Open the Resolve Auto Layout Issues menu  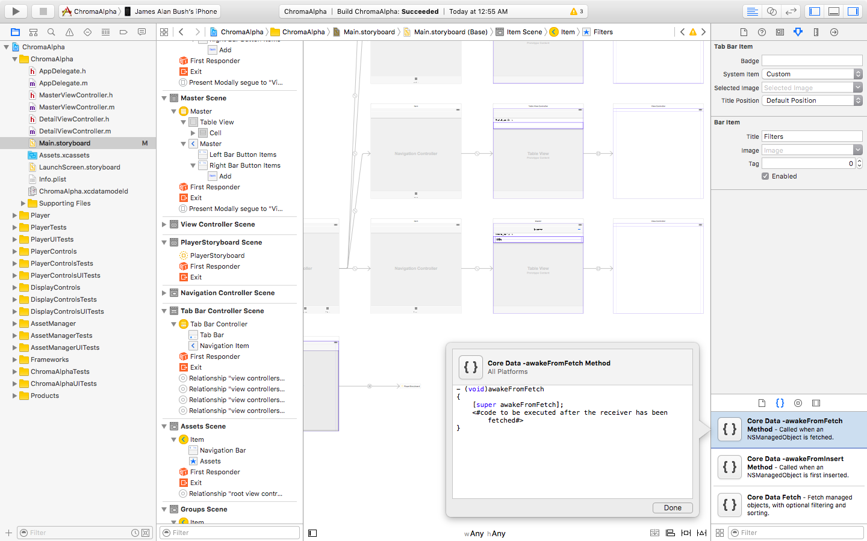(701, 533)
